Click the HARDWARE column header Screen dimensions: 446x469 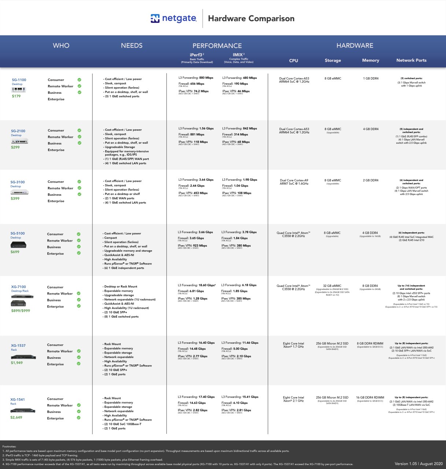[355, 45]
